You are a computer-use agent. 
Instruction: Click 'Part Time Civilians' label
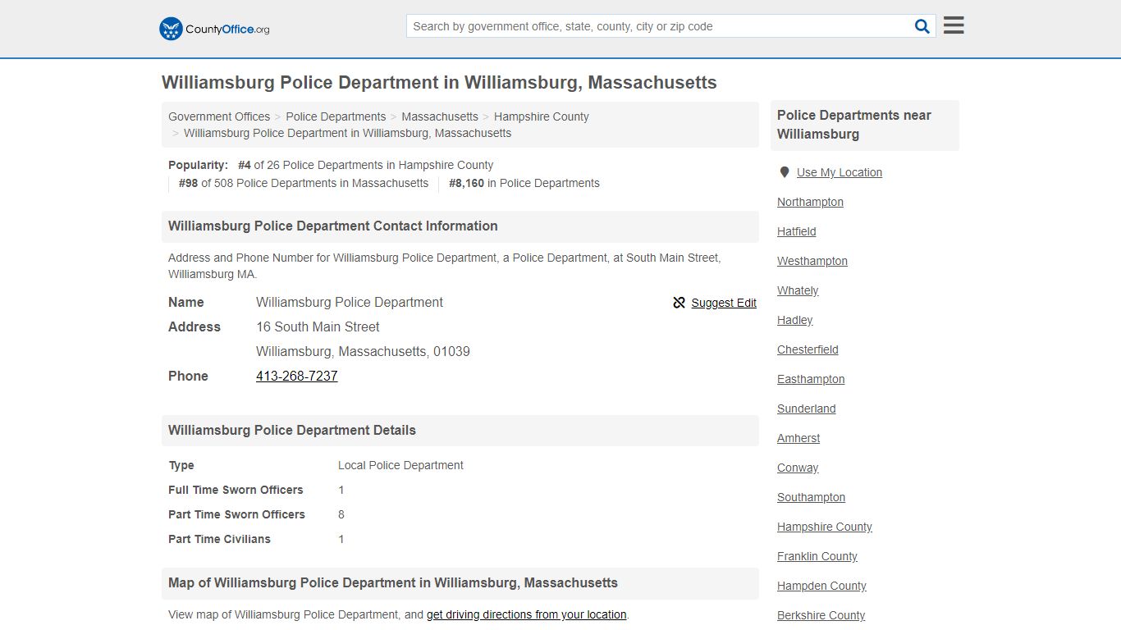219,539
